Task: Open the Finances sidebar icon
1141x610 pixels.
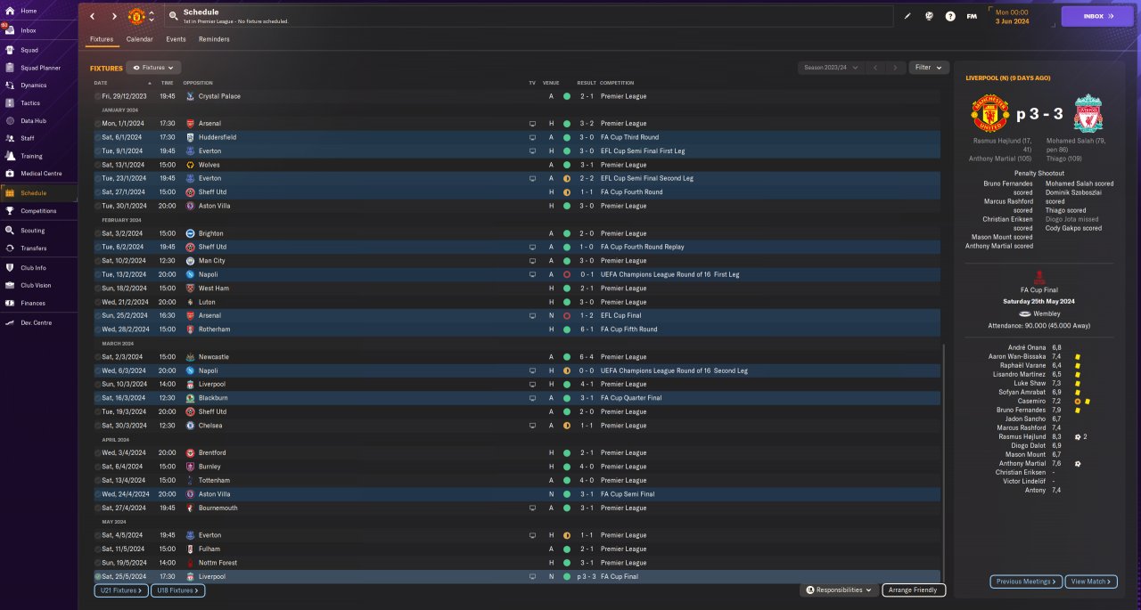Action: click(x=10, y=304)
